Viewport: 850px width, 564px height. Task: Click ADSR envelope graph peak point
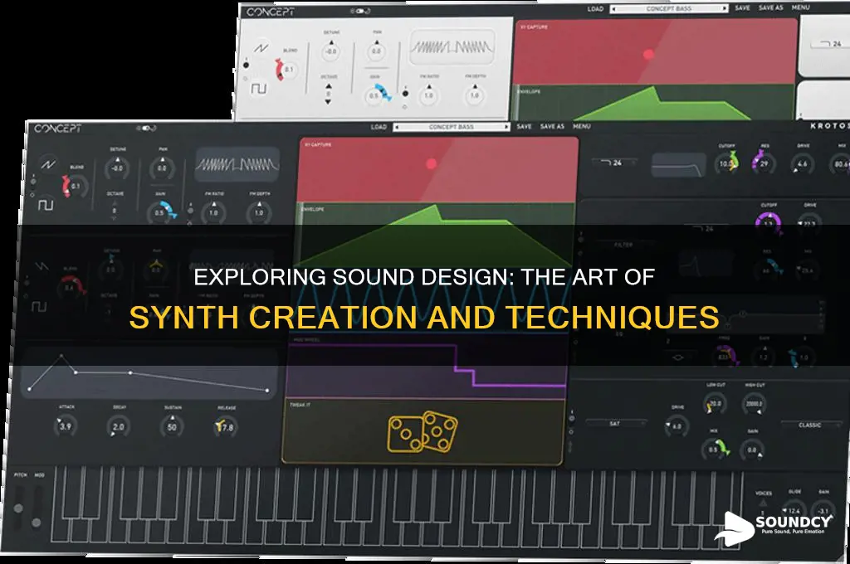[61, 356]
